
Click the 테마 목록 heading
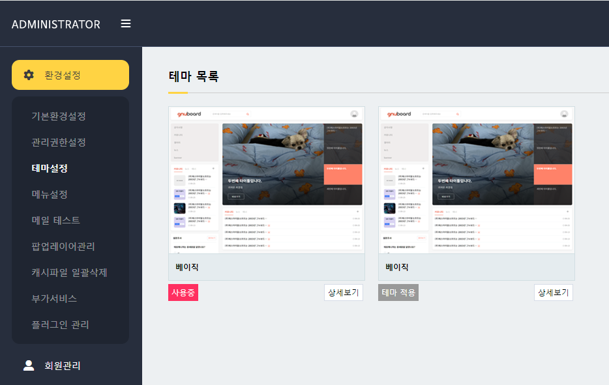(194, 76)
